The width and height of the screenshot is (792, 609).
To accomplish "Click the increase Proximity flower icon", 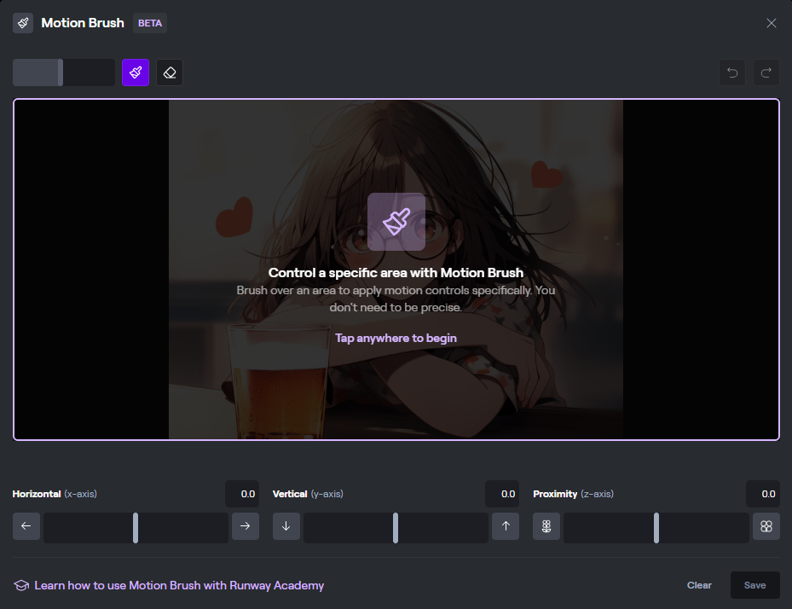I will (766, 526).
